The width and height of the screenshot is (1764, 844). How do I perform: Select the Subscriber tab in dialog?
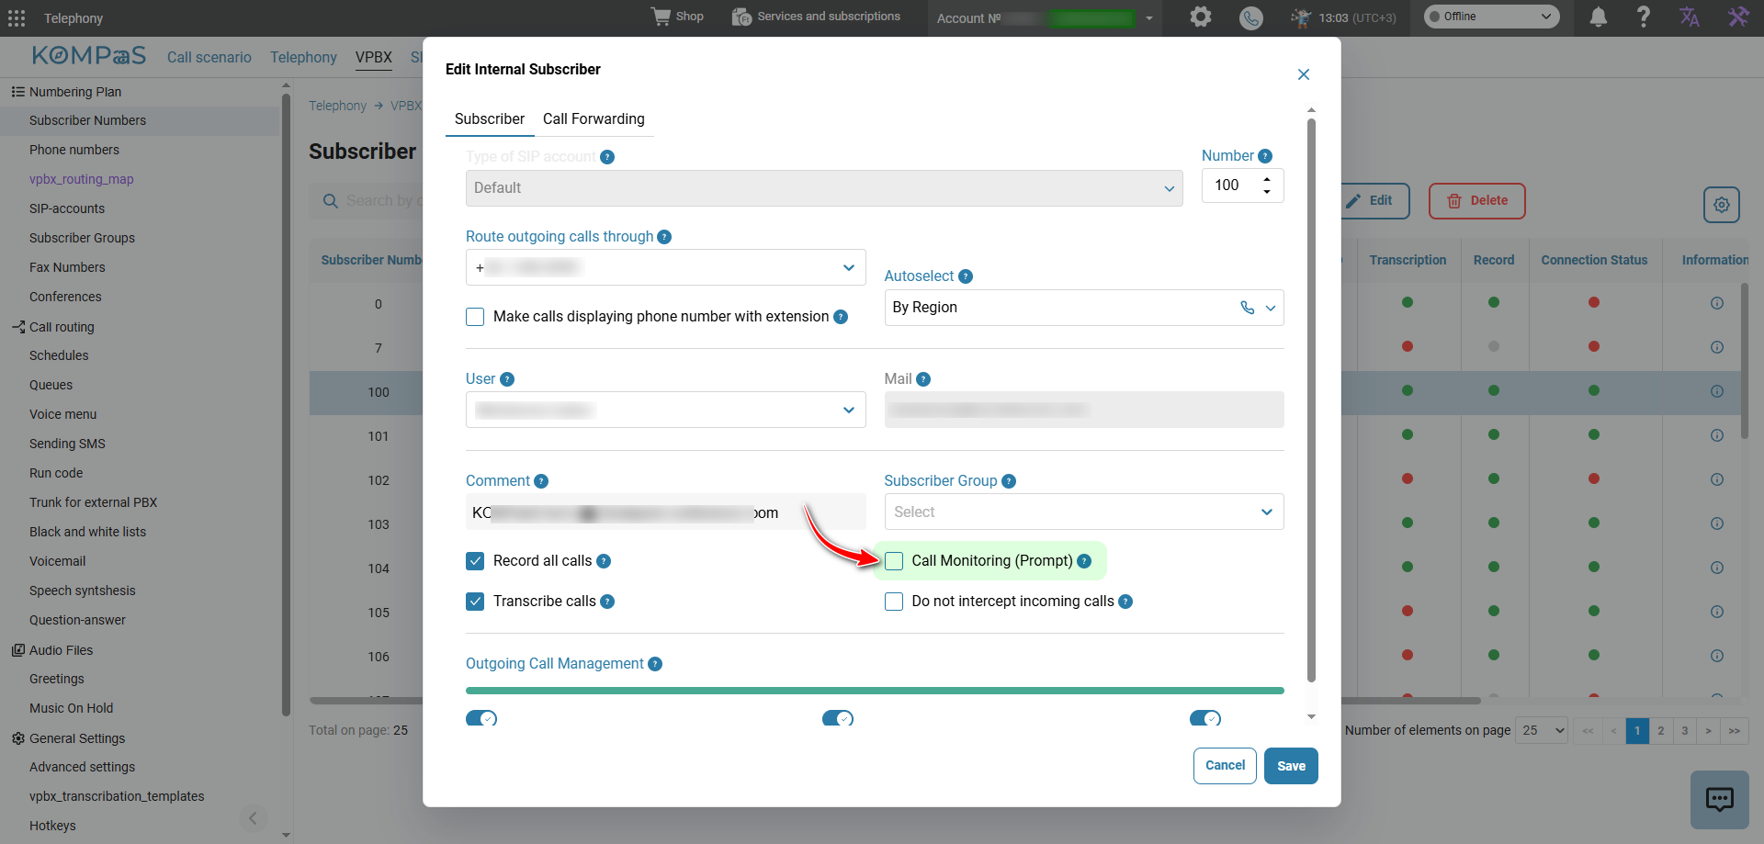click(x=490, y=119)
